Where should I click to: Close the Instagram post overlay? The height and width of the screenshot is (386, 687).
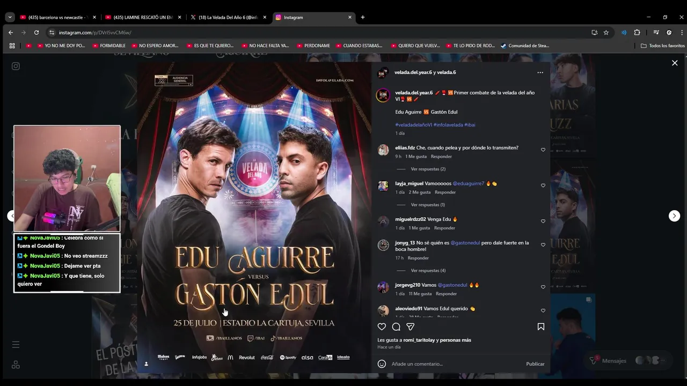click(x=675, y=63)
